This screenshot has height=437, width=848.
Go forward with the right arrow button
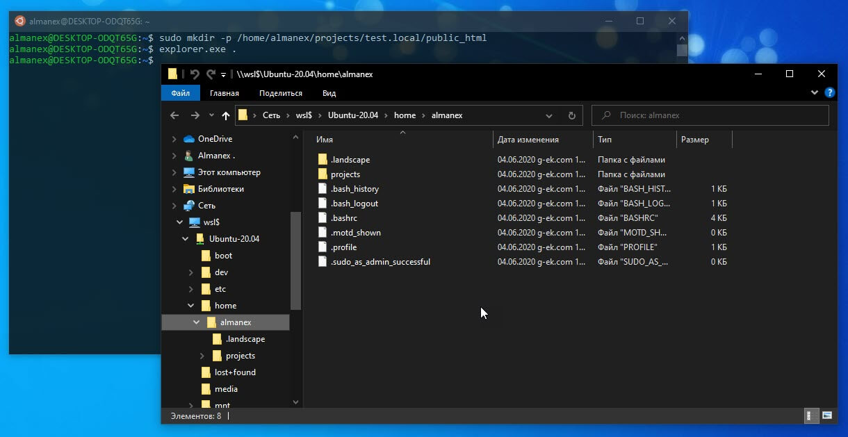pyautogui.click(x=195, y=115)
